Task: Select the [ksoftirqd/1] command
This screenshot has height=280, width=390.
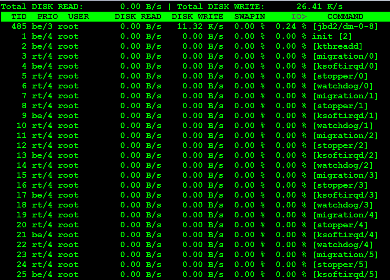Action: (346, 116)
